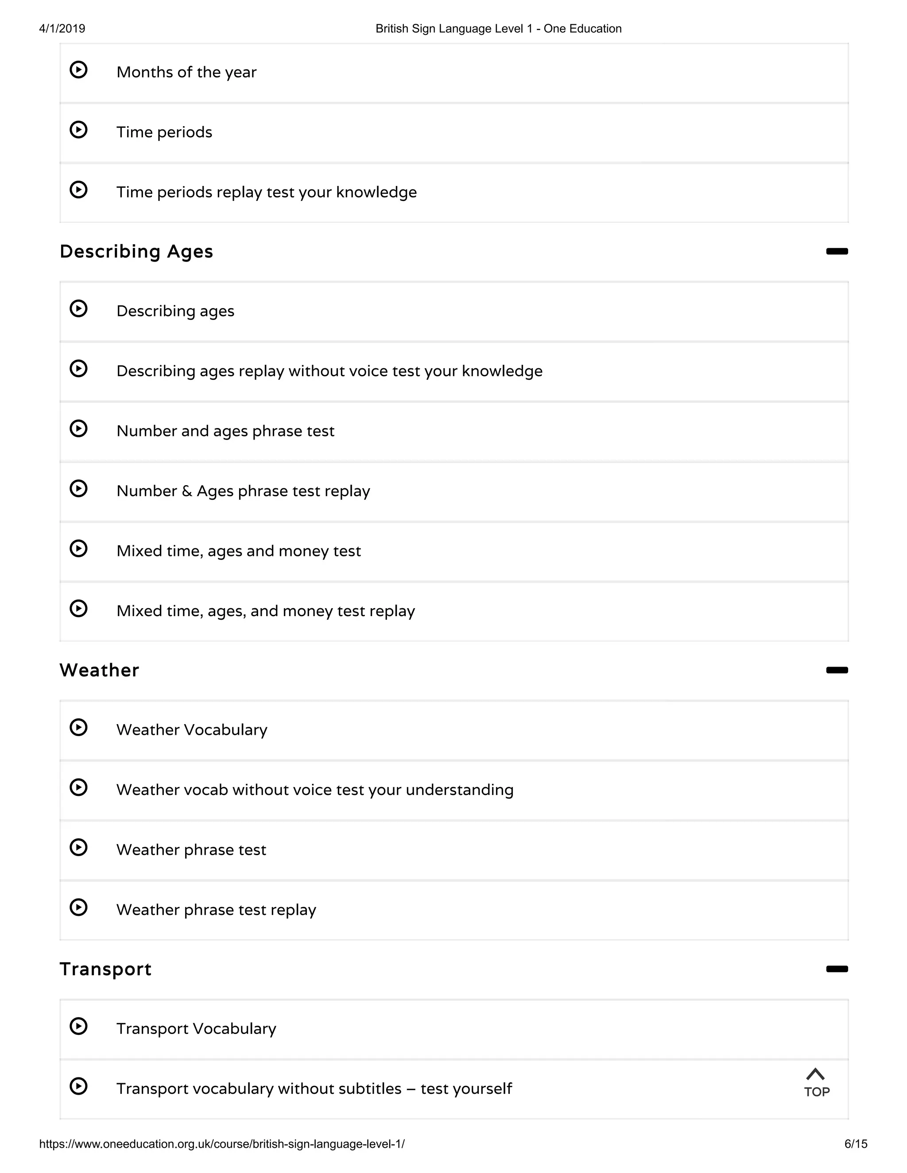Viewport: 907px width, 1173px height.
Task: Click play icon beside Months of the year
Action: [78, 70]
